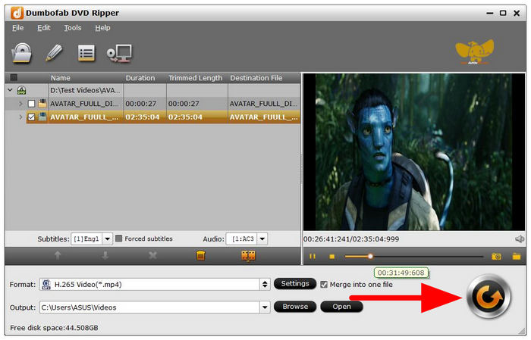Enable Forced subtitles checkbox
The height and width of the screenshot is (340, 531).
[x=118, y=239]
